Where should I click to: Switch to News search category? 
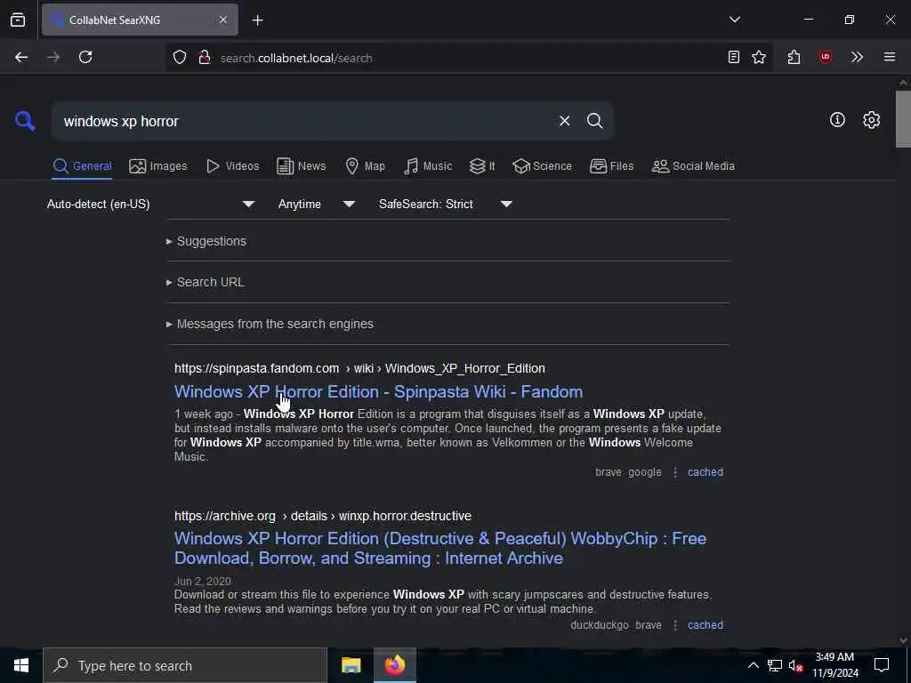302,166
